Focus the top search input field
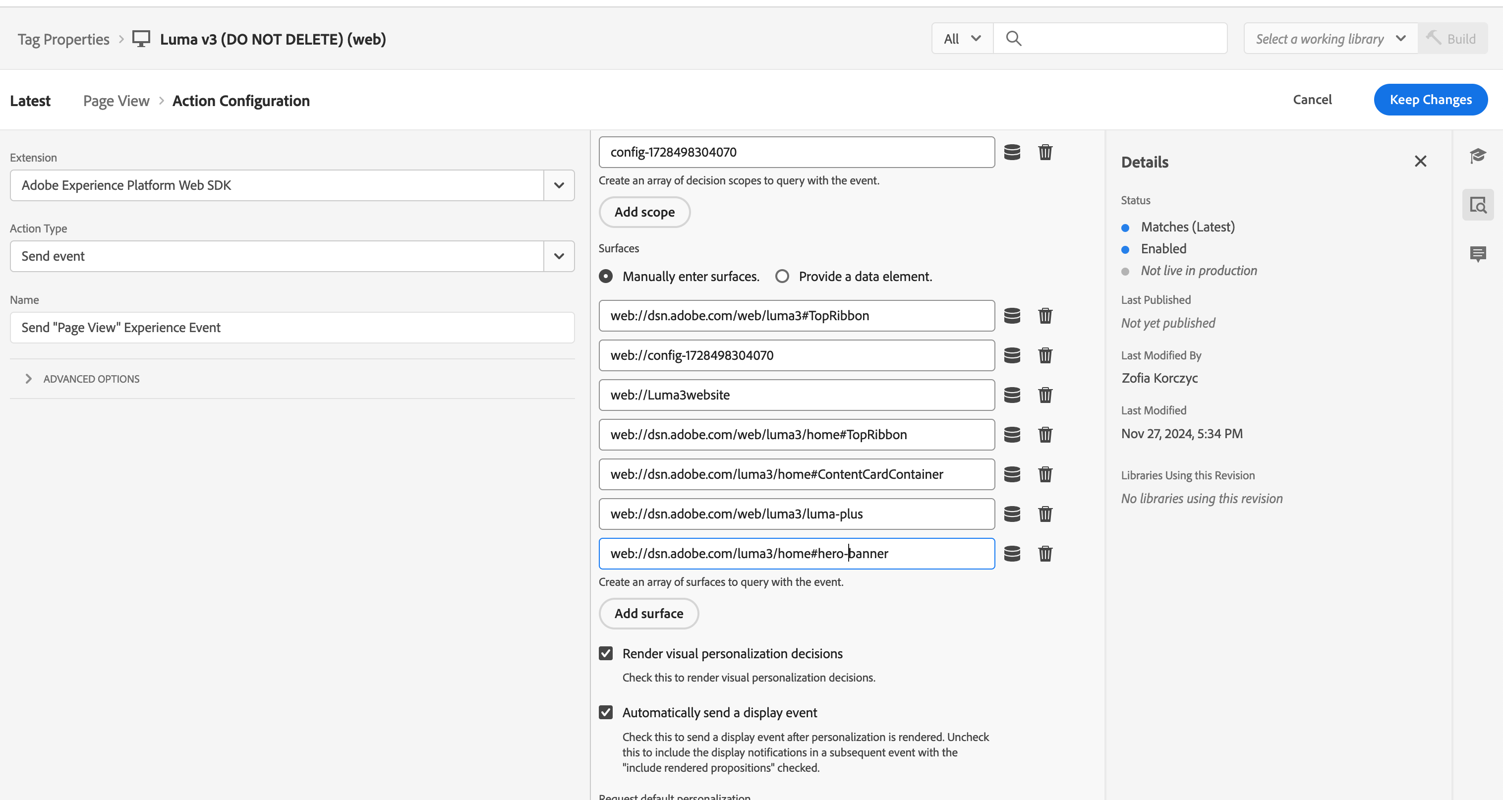 1110,39
